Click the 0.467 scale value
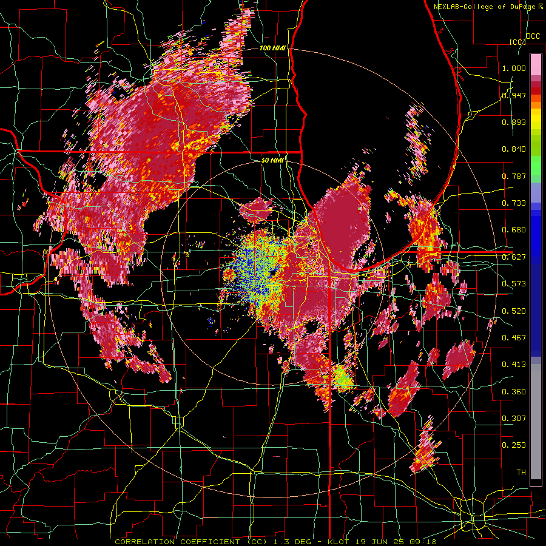Viewport: 546px width, 546px height. [x=514, y=338]
